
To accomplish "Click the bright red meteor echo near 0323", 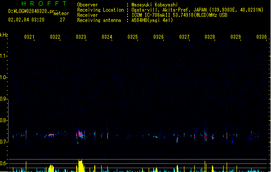I will click(81, 134).
